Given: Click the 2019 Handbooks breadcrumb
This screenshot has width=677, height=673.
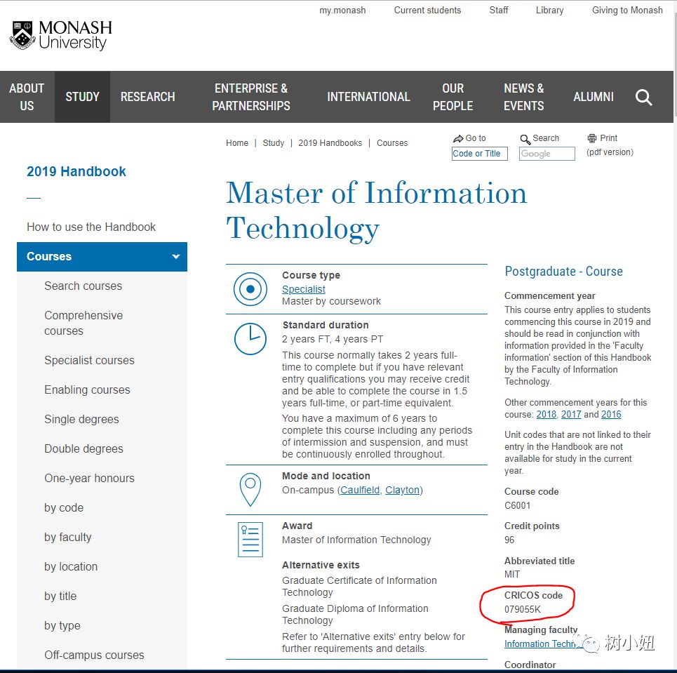Looking at the screenshot, I should coord(330,143).
